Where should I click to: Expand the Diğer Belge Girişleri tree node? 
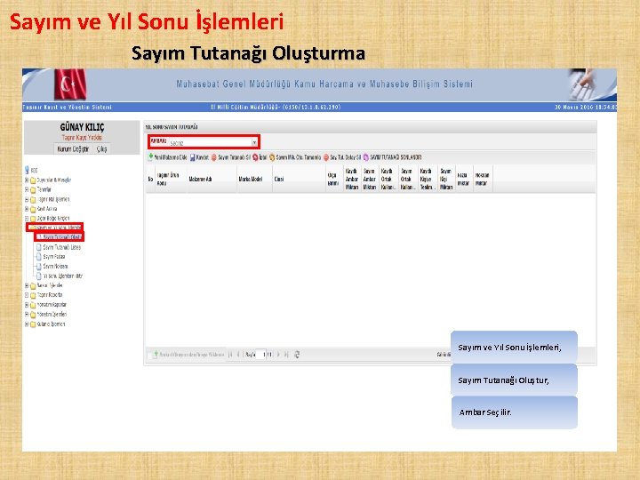pos(27,219)
